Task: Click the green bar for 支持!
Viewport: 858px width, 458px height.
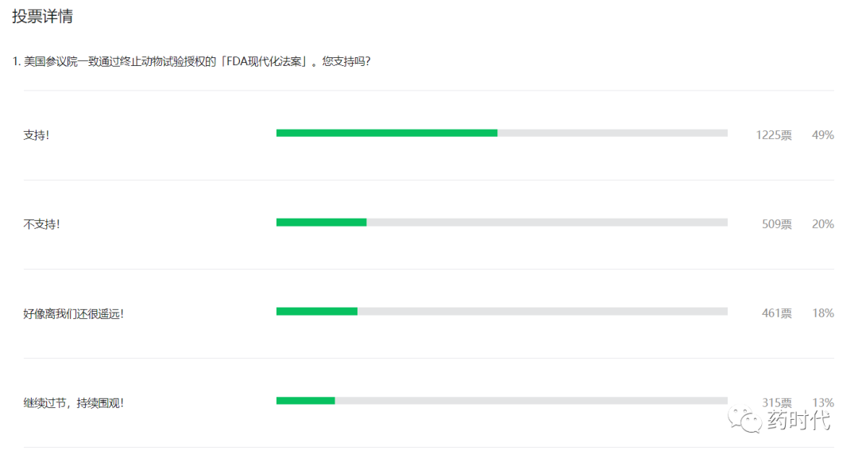Action: pos(387,133)
